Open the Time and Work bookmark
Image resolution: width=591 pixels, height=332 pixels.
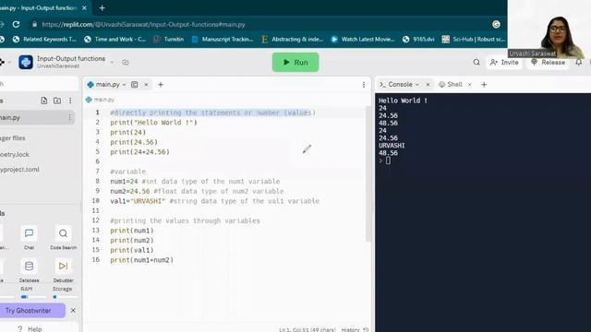point(115,39)
